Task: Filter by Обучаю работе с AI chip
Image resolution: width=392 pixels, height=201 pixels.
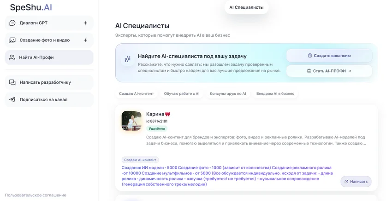Action: point(182,94)
